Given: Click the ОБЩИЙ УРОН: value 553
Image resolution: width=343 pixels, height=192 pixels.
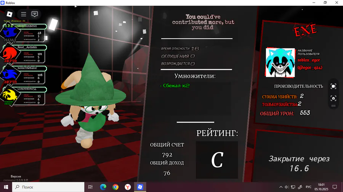Looking at the screenshot, I should point(305,113).
